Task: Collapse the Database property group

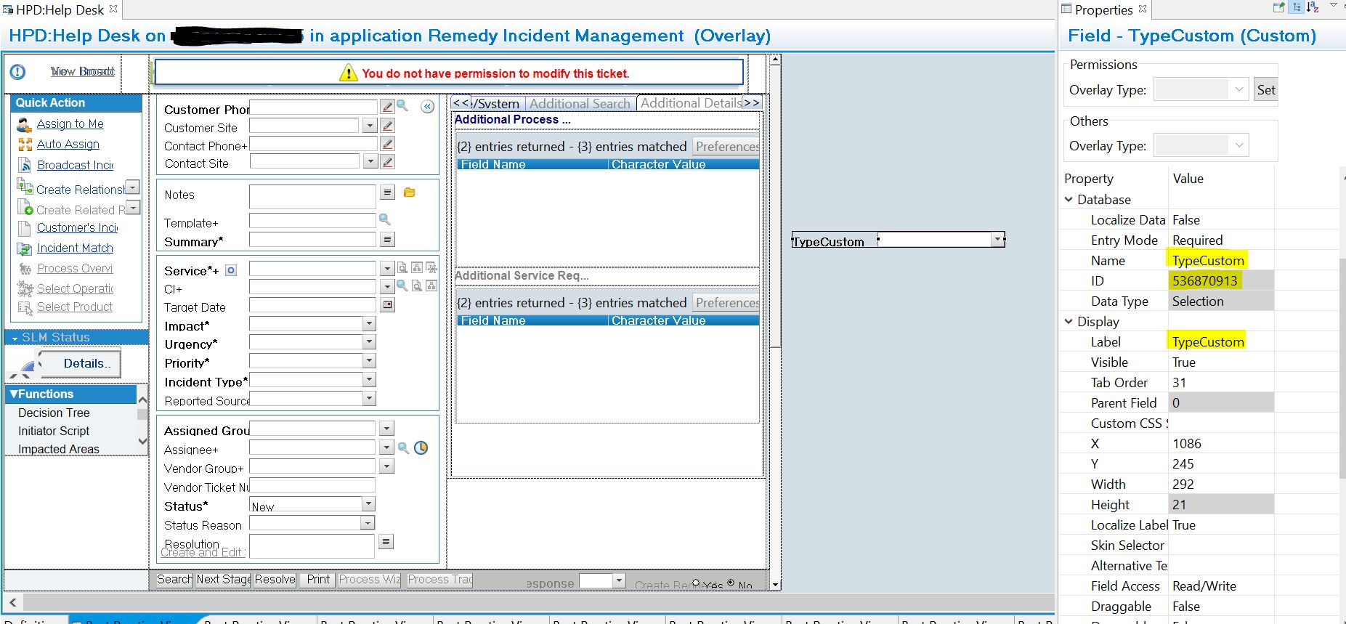Action: pos(1069,199)
